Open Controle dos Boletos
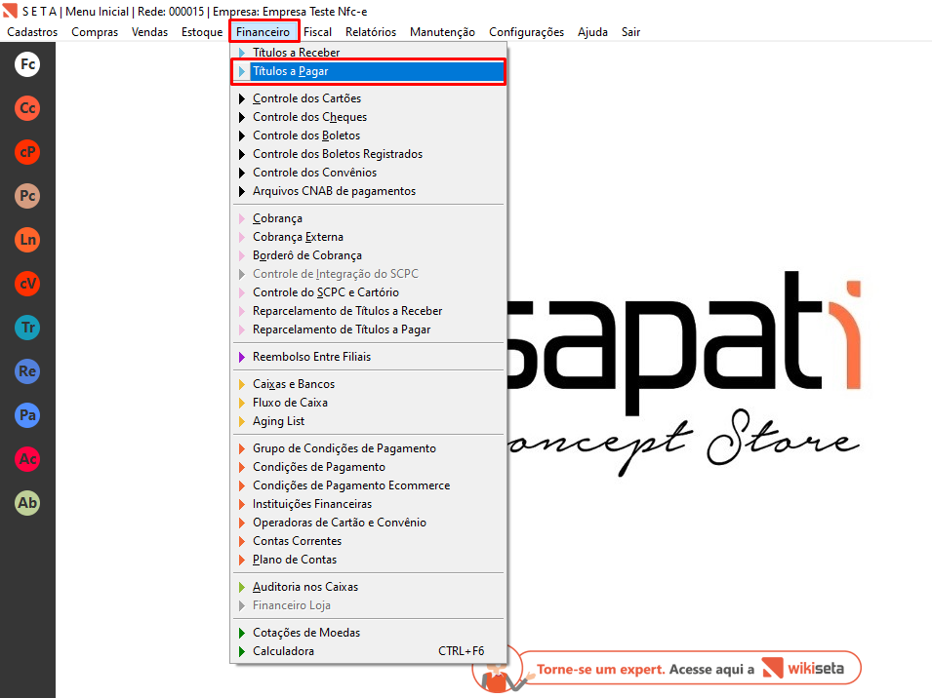The height and width of the screenshot is (698, 932). (369, 136)
